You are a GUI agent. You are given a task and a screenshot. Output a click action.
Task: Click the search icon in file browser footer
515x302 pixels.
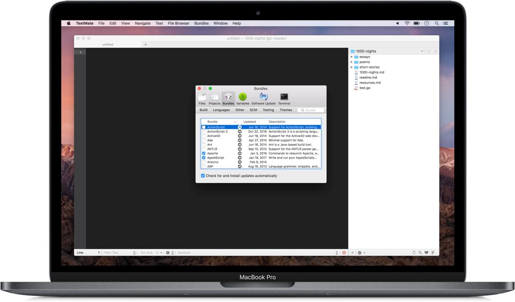pos(420,253)
